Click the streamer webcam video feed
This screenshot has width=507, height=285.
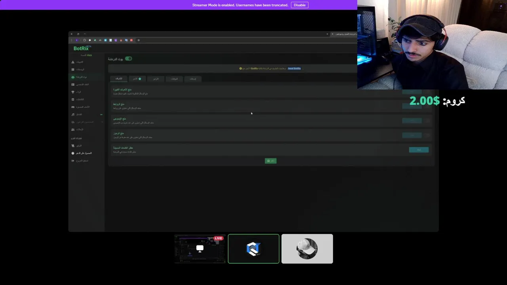pyautogui.click(x=432, y=45)
